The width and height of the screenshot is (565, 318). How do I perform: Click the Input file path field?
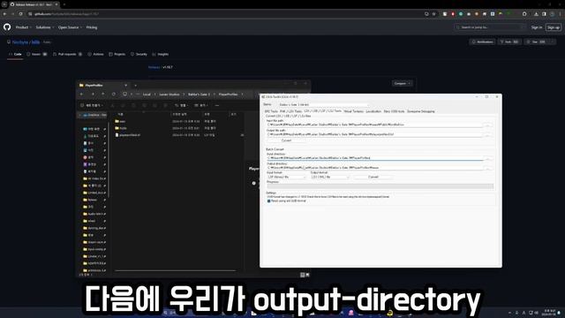coord(374,125)
